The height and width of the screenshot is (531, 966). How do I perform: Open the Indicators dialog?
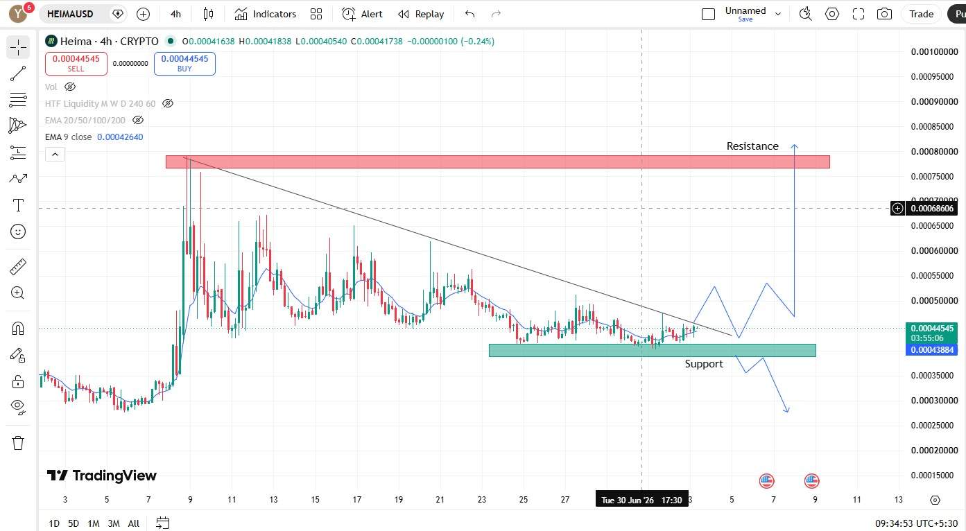point(266,14)
